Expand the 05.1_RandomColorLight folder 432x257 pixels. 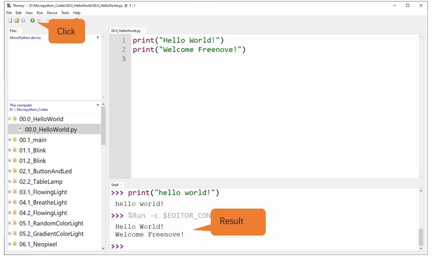[x=10, y=223]
